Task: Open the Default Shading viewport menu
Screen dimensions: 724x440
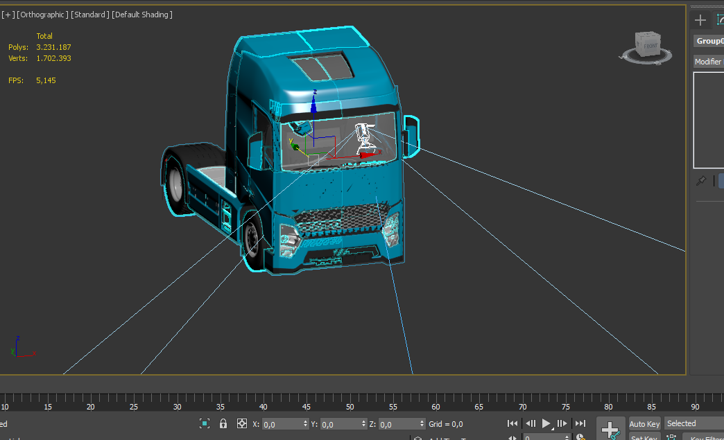Action: [x=142, y=15]
